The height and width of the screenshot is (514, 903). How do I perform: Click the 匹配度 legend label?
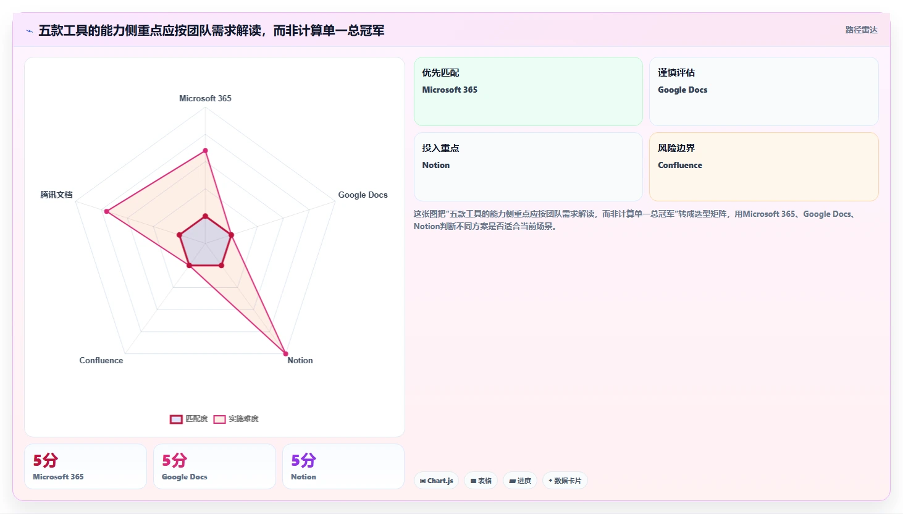[x=196, y=419]
